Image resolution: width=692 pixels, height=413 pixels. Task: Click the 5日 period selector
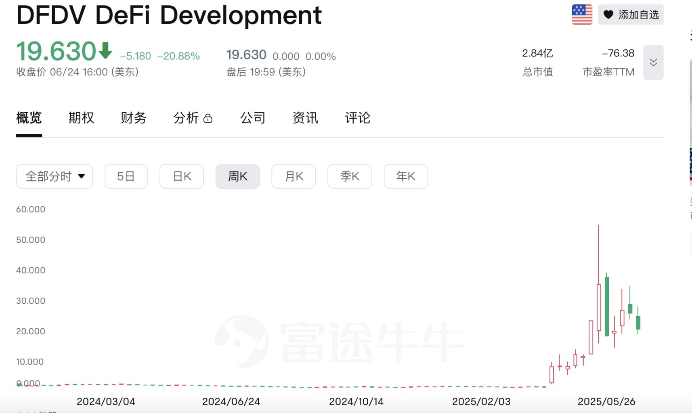126,176
